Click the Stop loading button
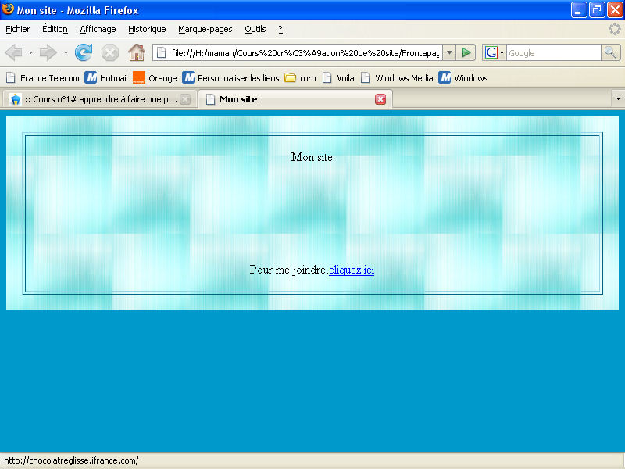This screenshot has height=469, width=625. coord(109,52)
